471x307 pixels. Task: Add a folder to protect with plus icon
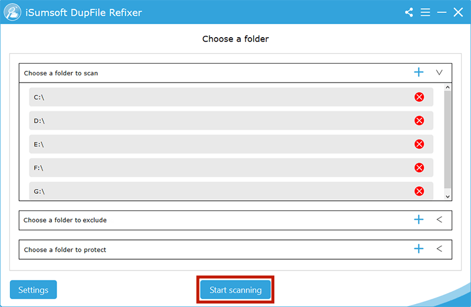click(x=419, y=249)
